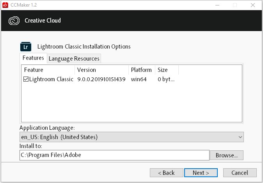Switch to the Language Resources tab
263x183 pixels.
tap(74, 59)
